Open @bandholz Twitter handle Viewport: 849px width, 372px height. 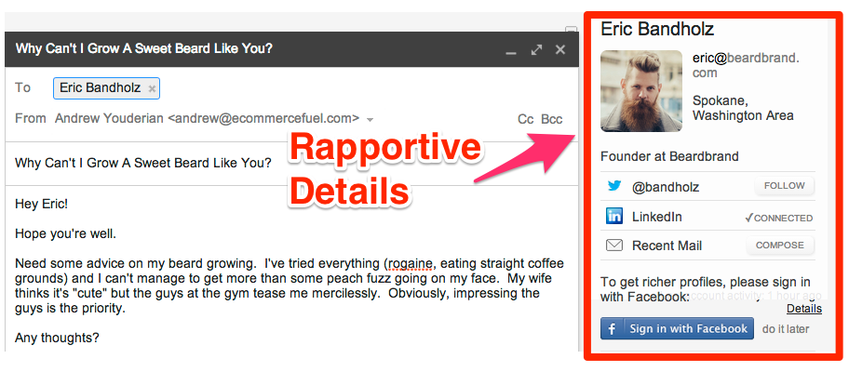[666, 187]
